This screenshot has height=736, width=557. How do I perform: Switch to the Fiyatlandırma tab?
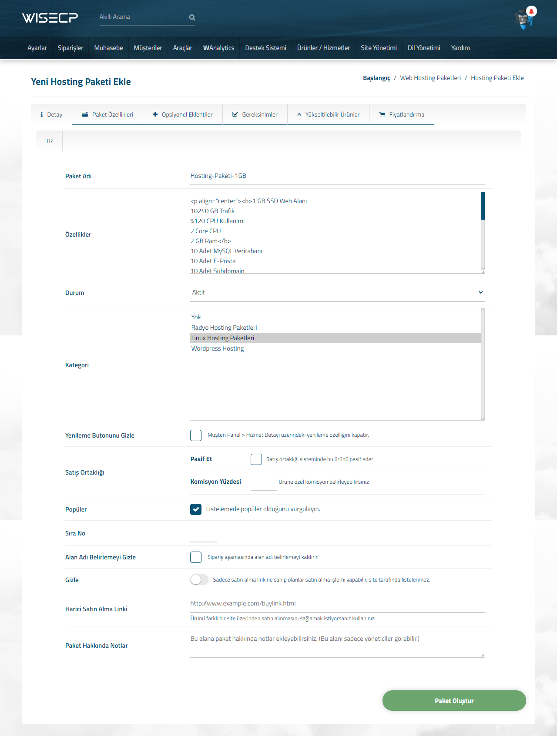pos(402,114)
